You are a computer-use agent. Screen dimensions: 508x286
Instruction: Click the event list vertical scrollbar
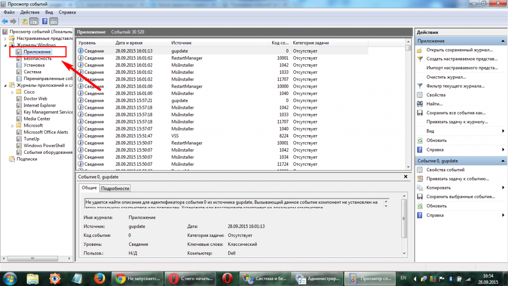pos(408,105)
